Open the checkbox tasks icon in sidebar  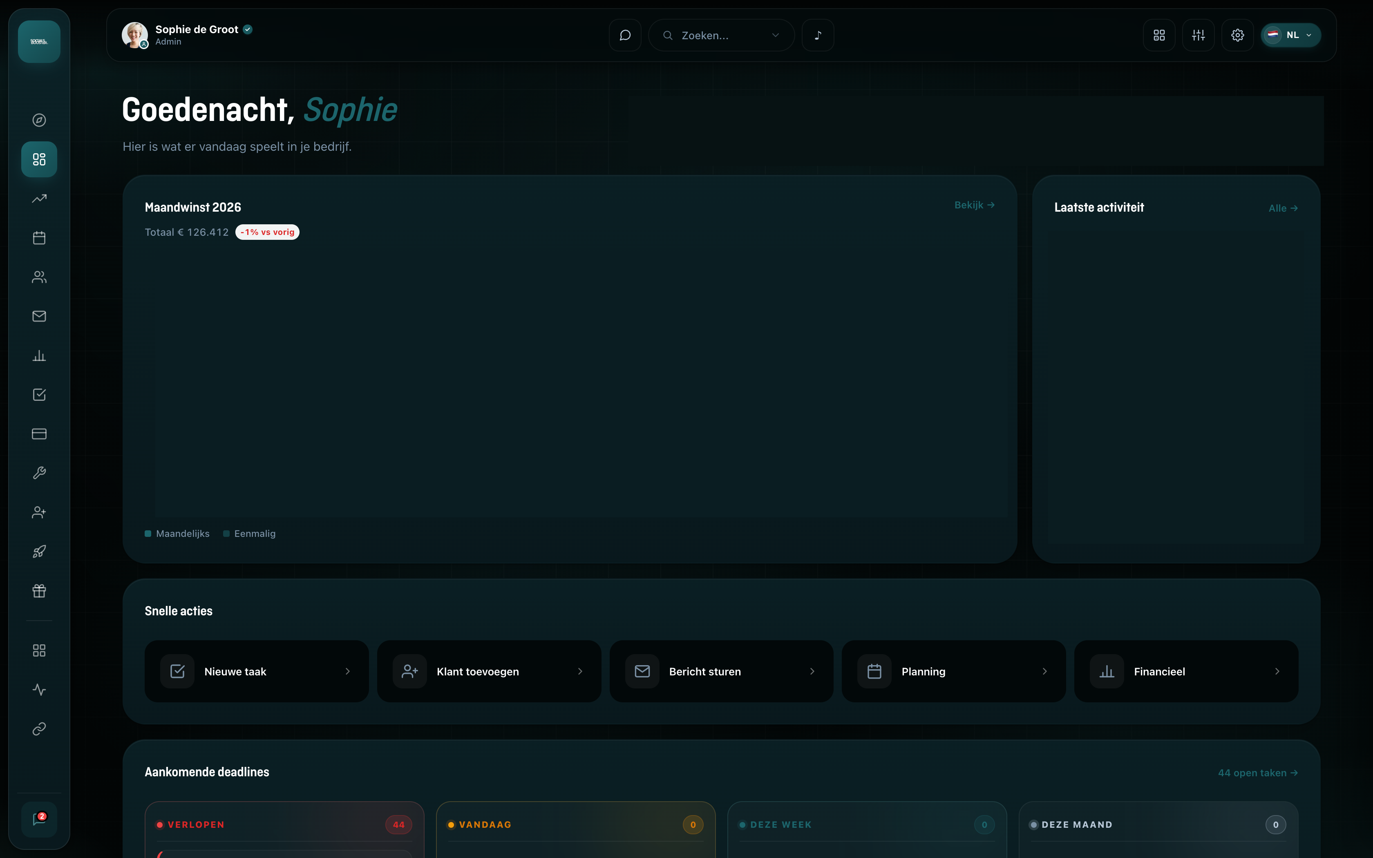coord(39,394)
